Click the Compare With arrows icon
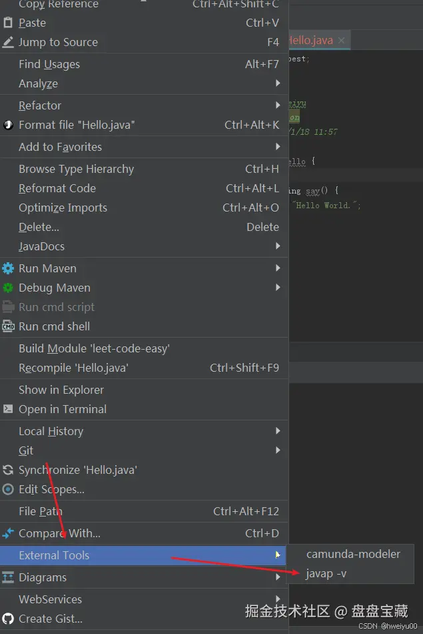 (x=8, y=533)
